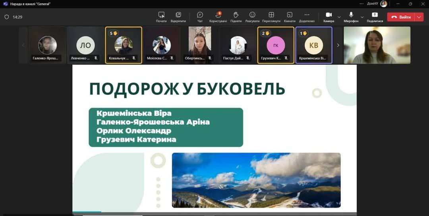This screenshot has width=429, height=216.
Task: Expand microphone options arrow next to Мікрофон
Action: pos(362,17)
